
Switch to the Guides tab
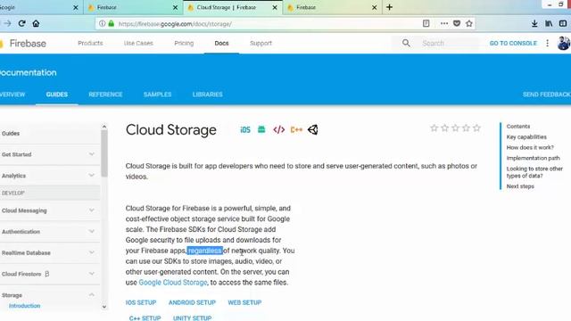tap(57, 95)
